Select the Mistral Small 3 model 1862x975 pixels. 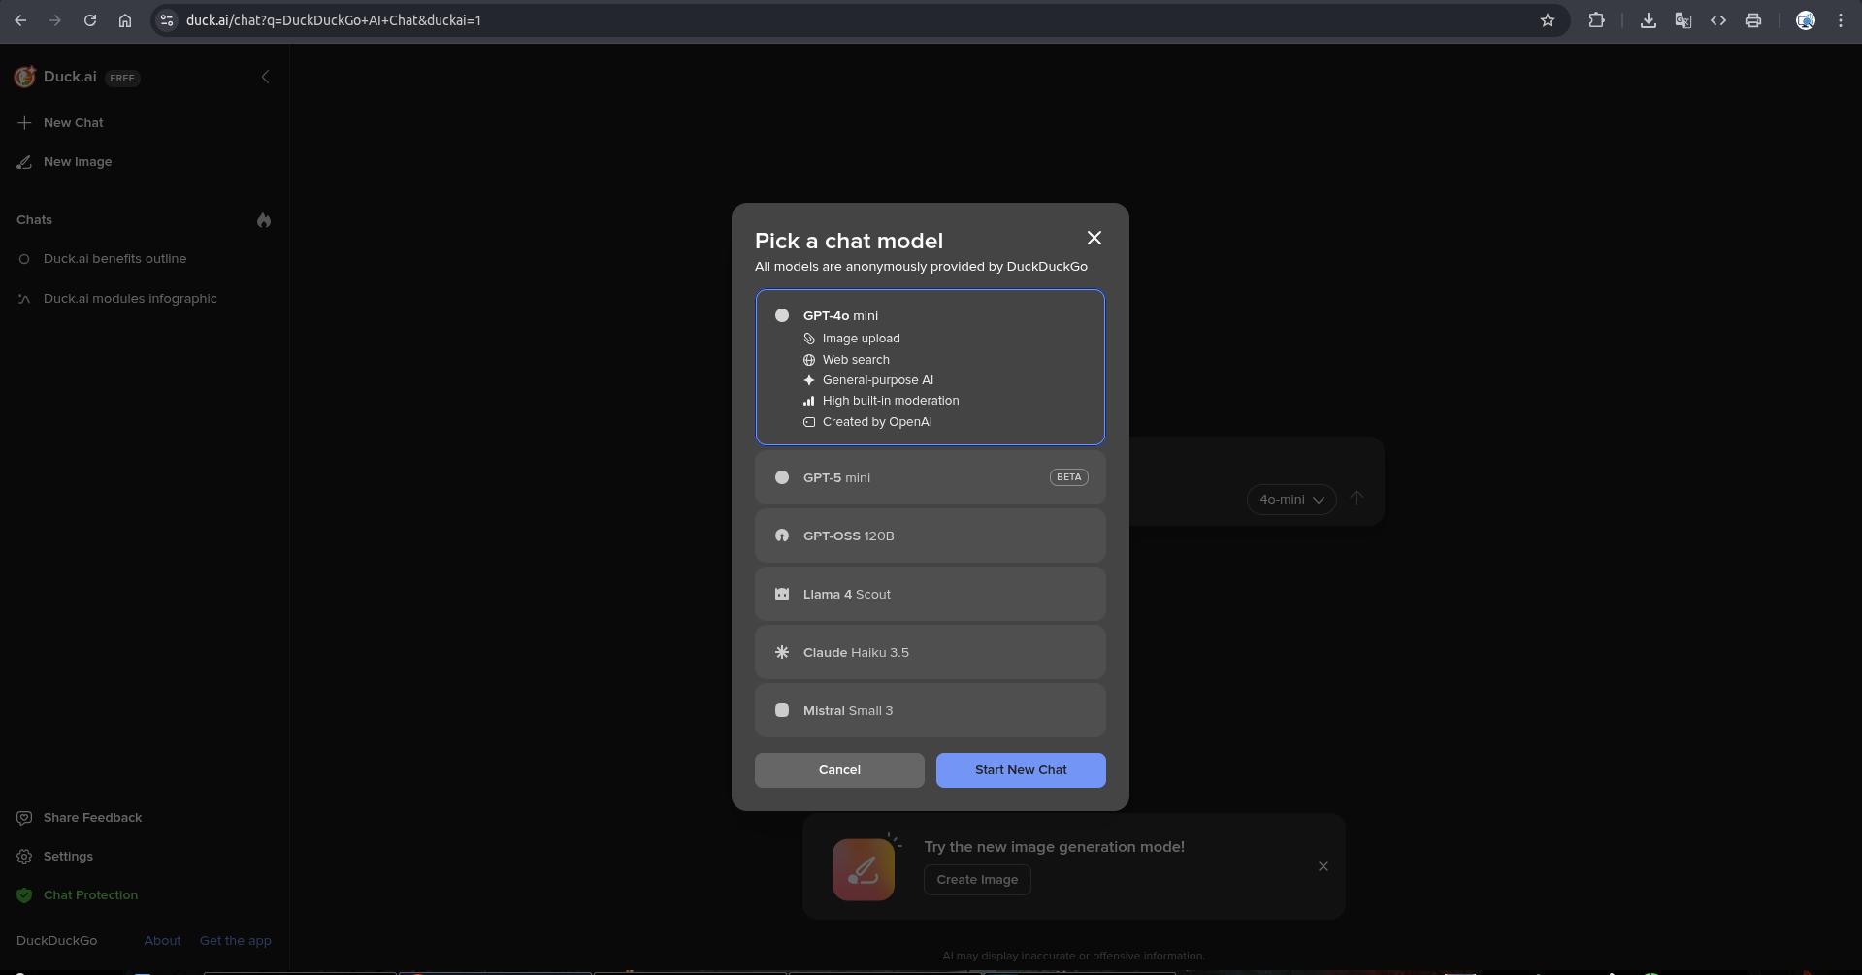[930, 710]
